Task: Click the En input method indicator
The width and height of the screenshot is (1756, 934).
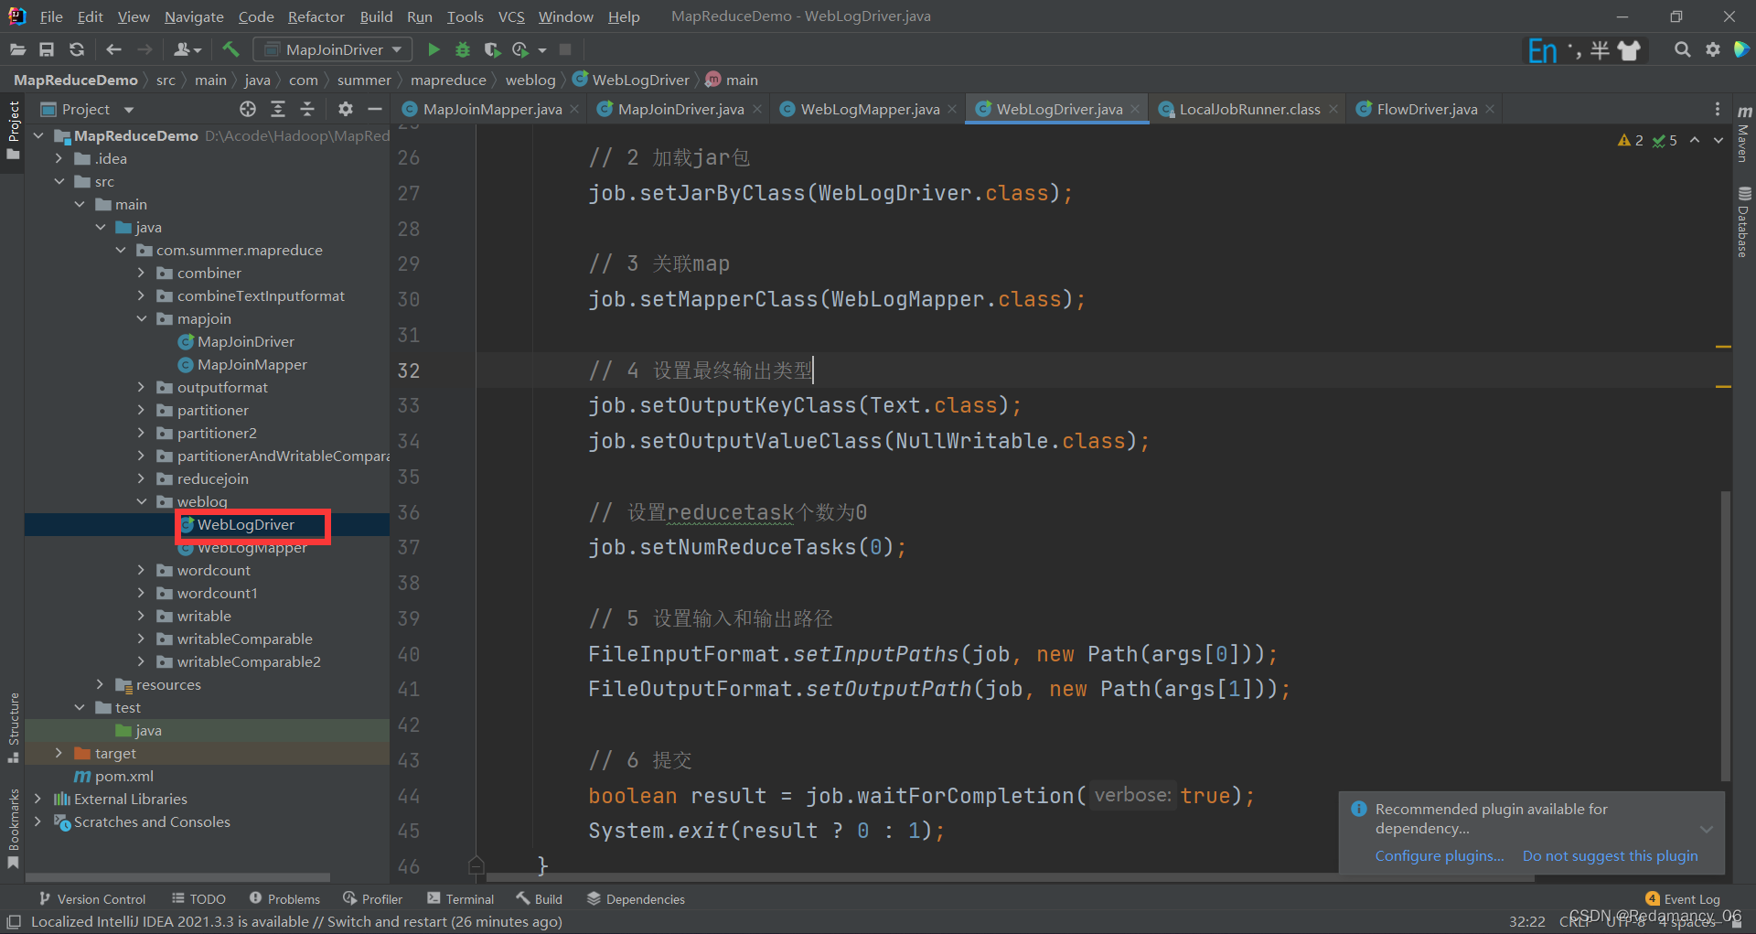Action: click(x=1542, y=50)
